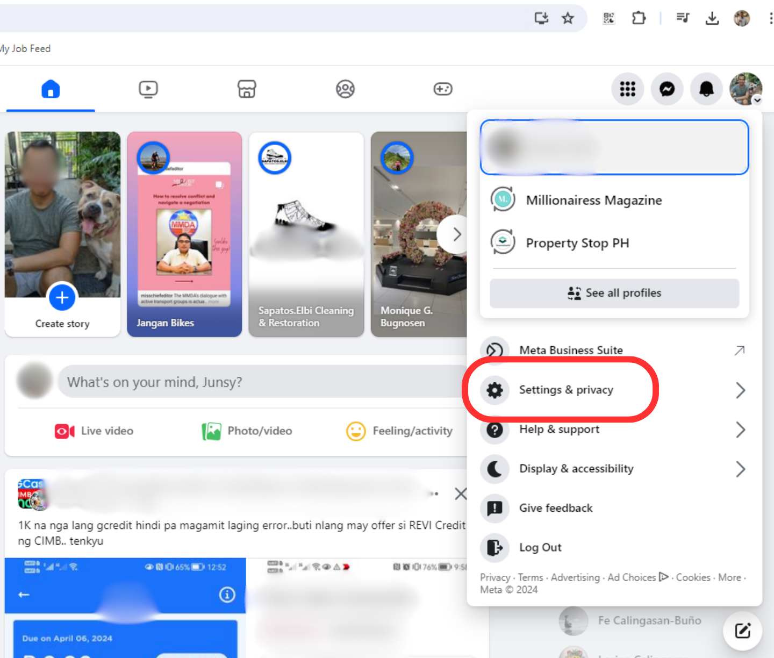Open the GCash group avatar on the post
The height and width of the screenshot is (658, 774).
32,494
